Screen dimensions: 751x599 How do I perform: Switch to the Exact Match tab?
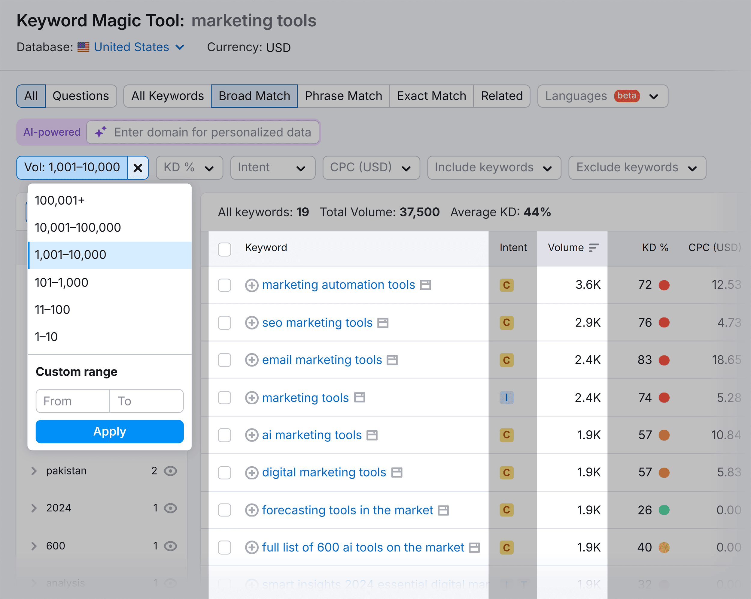point(431,96)
